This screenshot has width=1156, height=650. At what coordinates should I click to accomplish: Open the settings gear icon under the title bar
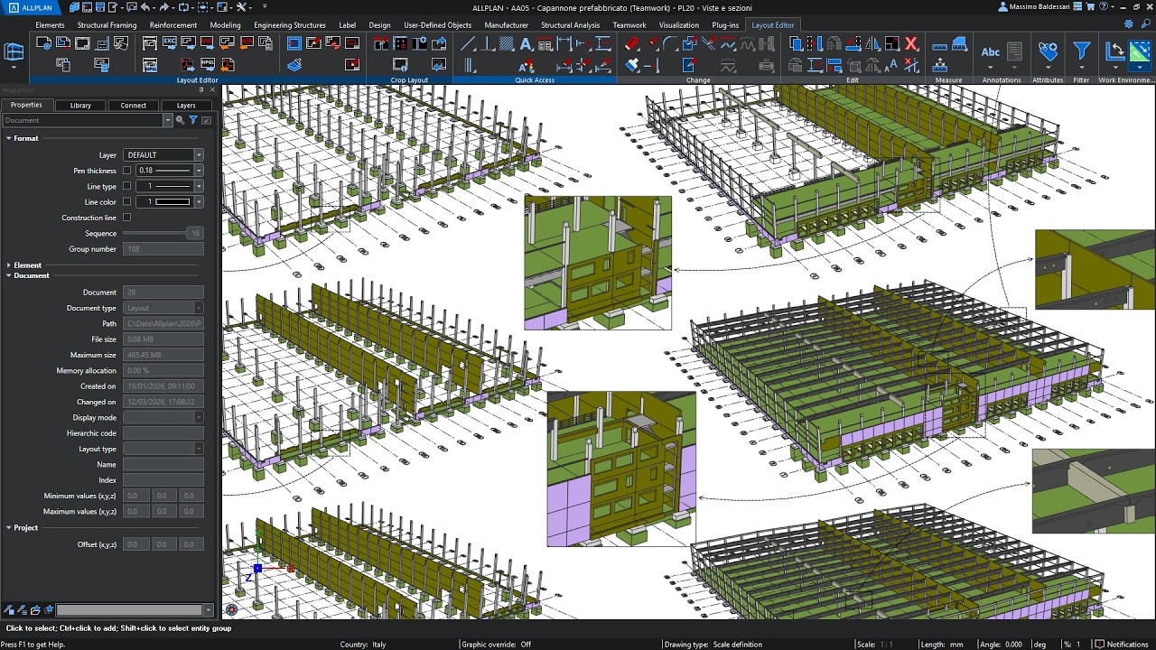[x=1128, y=24]
